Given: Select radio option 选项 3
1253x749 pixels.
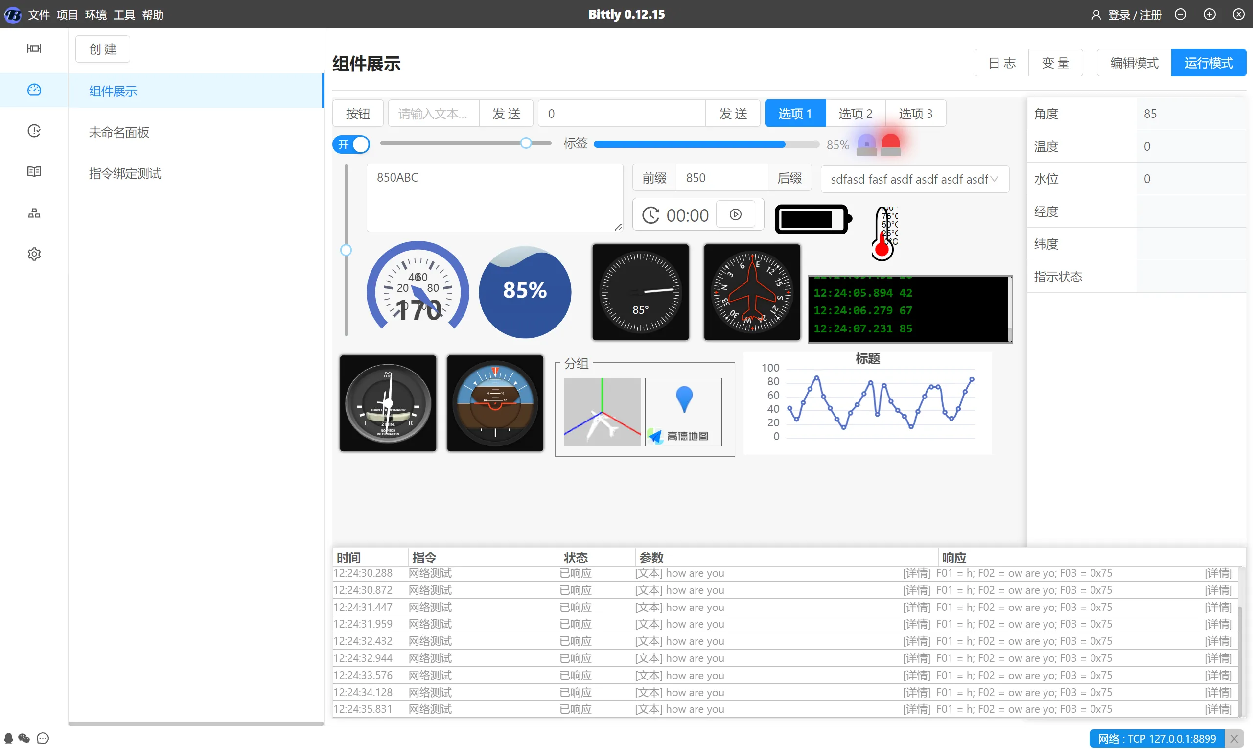Looking at the screenshot, I should pos(916,114).
